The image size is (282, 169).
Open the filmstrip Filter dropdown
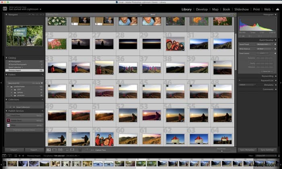tap(267, 156)
